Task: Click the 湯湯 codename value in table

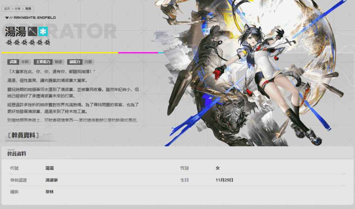Action: click(50, 168)
